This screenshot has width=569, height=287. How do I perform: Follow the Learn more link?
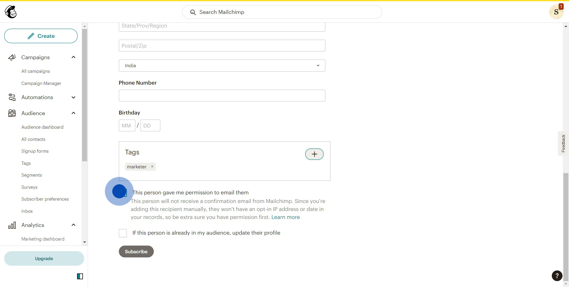click(285, 217)
